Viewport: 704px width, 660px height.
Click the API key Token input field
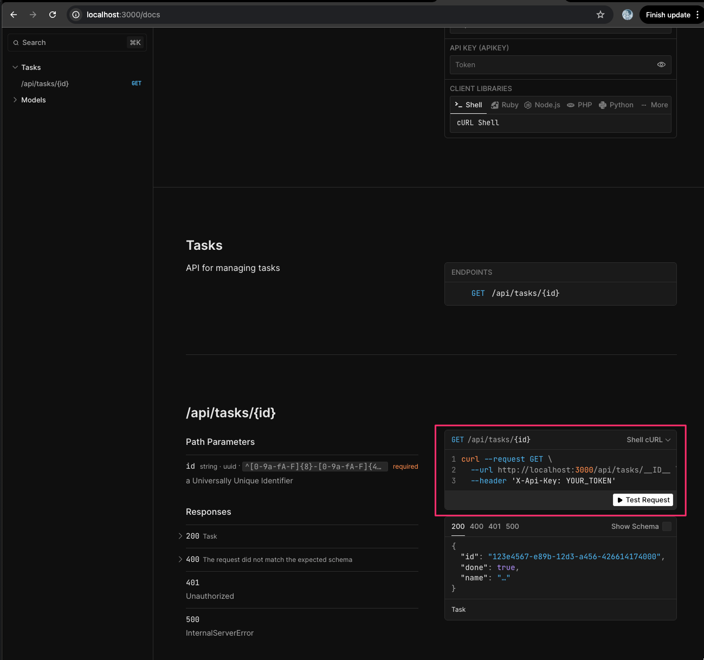pos(552,64)
